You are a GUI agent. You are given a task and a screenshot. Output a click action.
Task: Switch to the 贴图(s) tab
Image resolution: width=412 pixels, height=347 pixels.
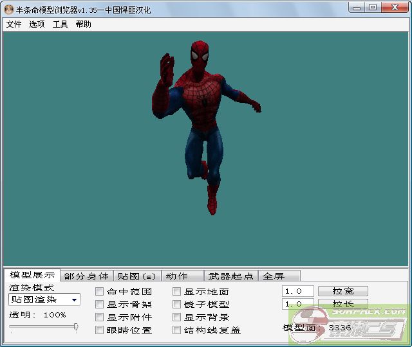pyautogui.click(x=136, y=276)
